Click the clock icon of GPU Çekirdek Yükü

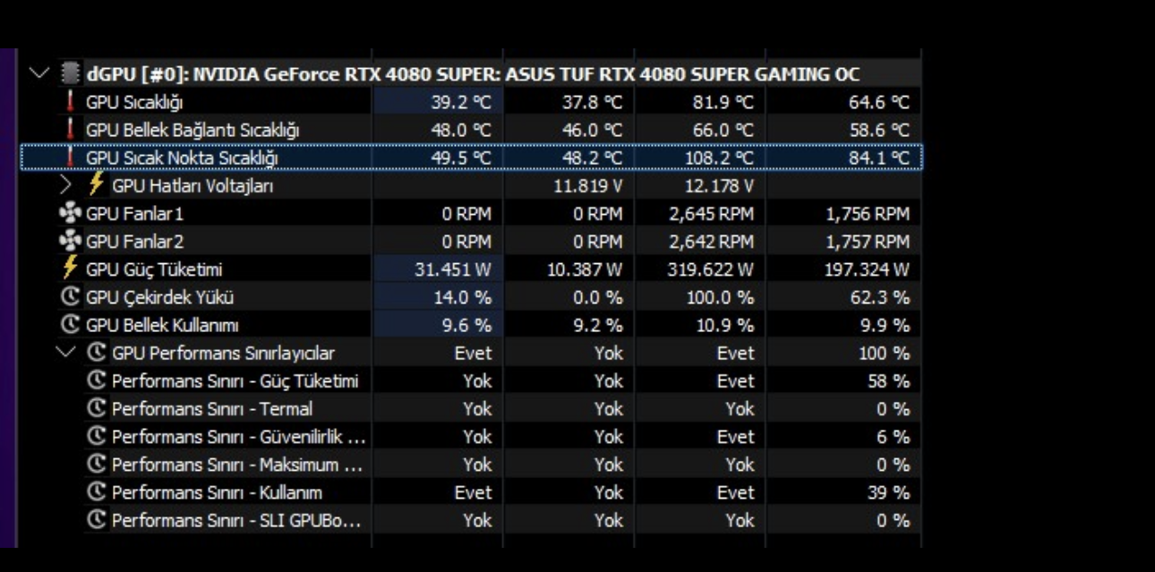(69, 297)
